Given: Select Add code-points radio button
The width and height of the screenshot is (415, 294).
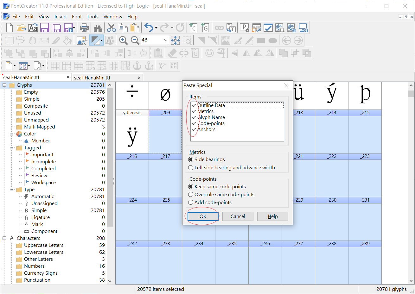Looking at the screenshot, I should (191, 203).
